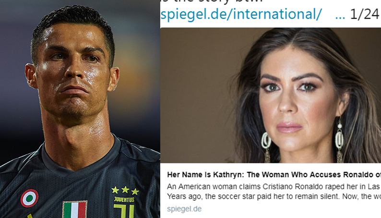Image resolution: width=381 pixels, height=218 pixels.
Task: Click the three gold stars on the jersey
Action: tap(125, 191)
